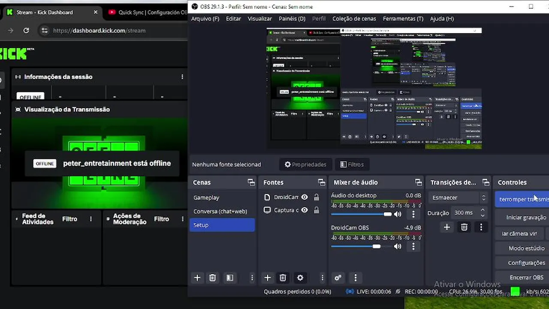Click the browser address bar URL

tap(99, 30)
